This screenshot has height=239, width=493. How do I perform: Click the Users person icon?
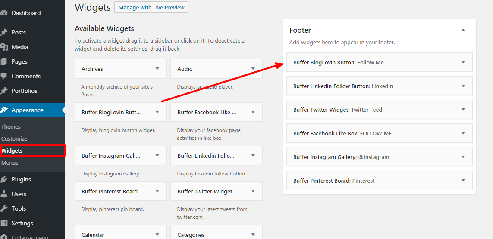coord(4,194)
